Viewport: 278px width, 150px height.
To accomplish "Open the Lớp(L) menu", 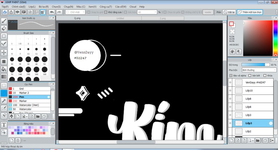I will pos(32,7).
